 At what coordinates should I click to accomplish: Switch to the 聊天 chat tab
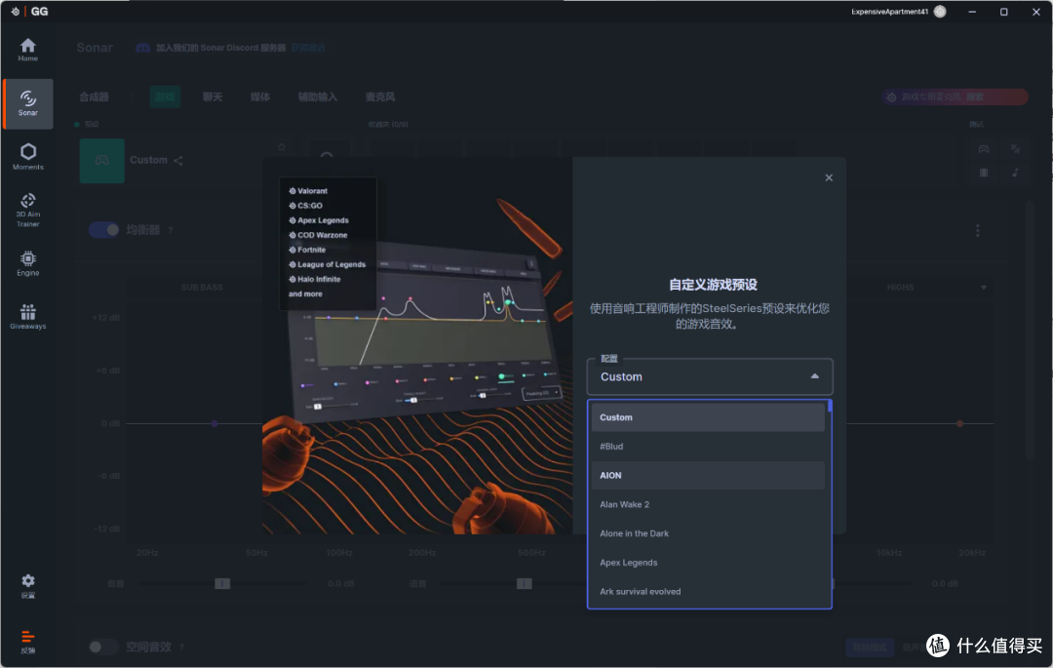(x=213, y=97)
